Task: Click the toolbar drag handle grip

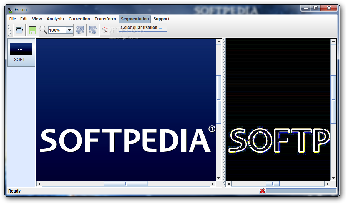Action: (x=10, y=30)
